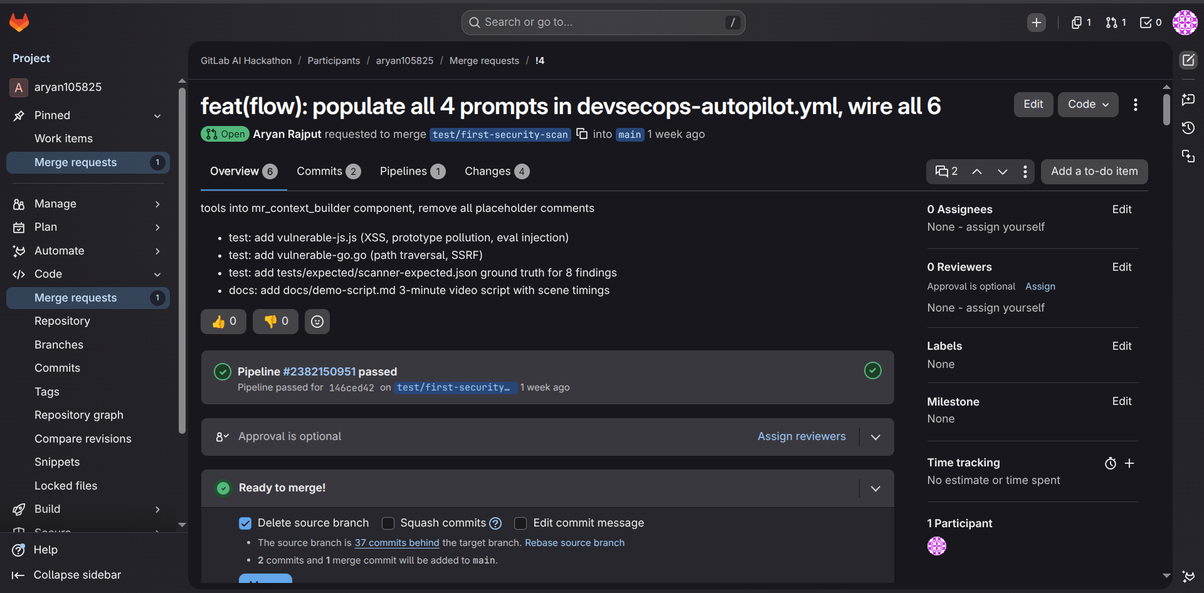This screenshot has width=1204, height=593.
Task: Click Add a to-do item button
Action: click(1094, 172)
